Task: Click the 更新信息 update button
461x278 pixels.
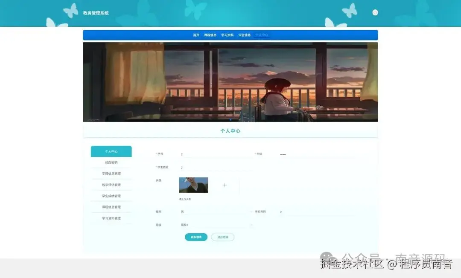Action: click(x=196, y=237)
